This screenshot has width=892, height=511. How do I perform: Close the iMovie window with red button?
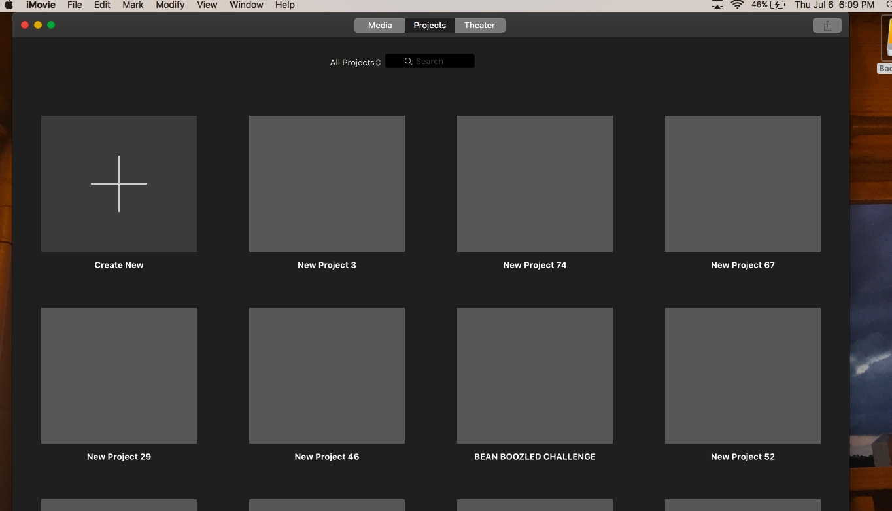(x=25, y=25)
